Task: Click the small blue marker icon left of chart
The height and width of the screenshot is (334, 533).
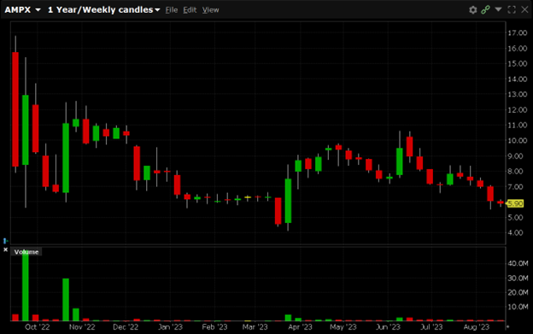Action: tap(5, 241)
